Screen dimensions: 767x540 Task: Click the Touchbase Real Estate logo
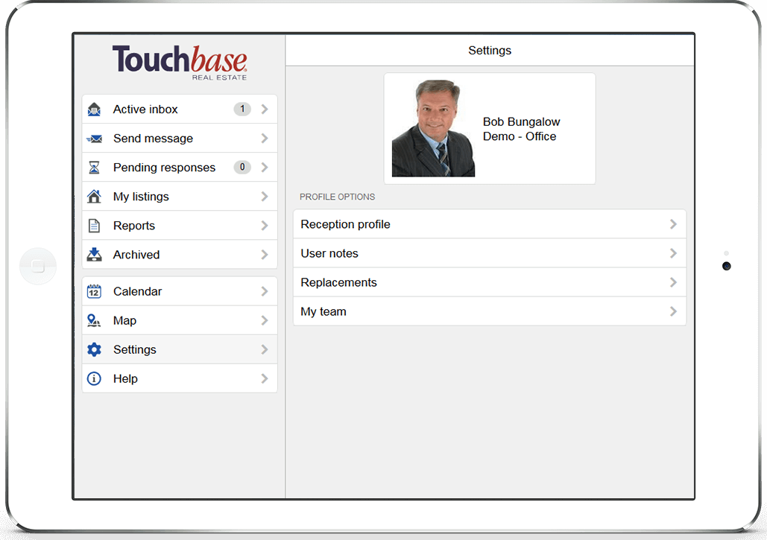tap(179, 63)
